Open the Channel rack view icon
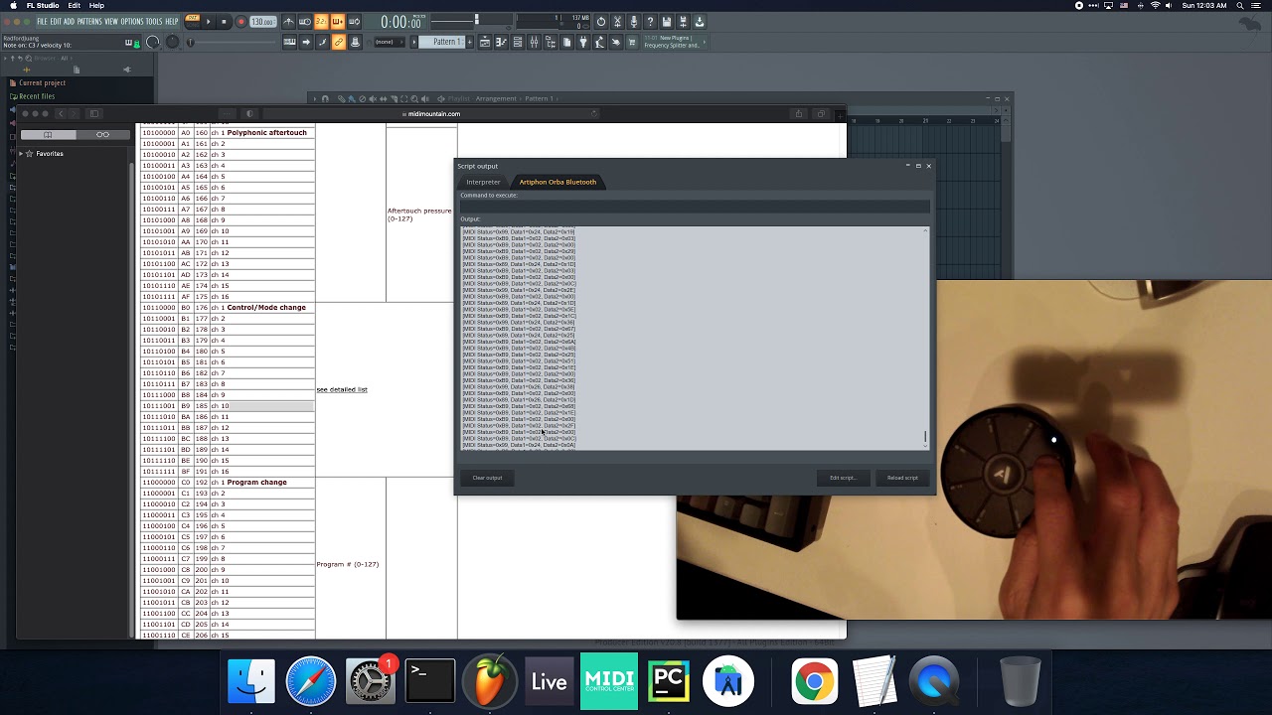This screenshot has width=1272, height=715. tap(518, 42)
